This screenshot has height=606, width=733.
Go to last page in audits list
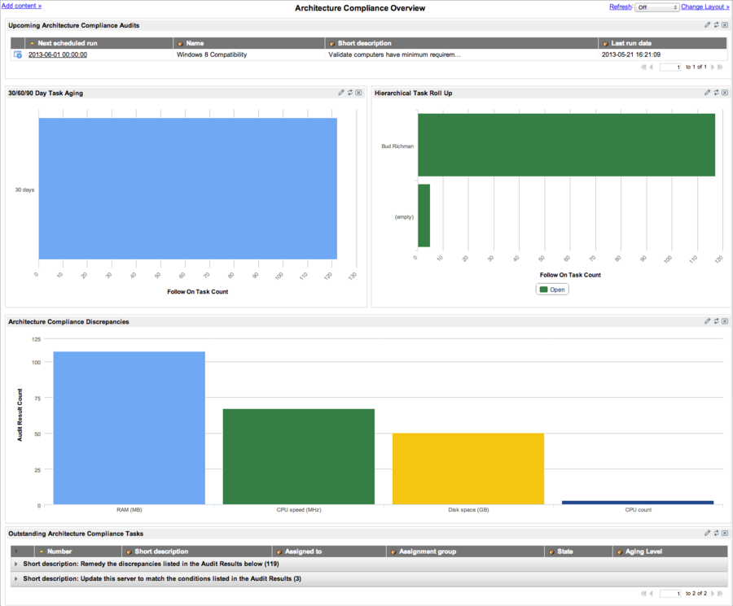(721, 68)
